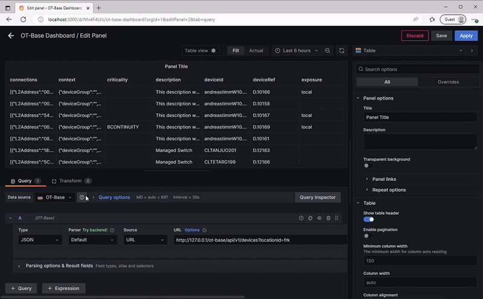
Task: Open the Guest profile button
Action: [452, 19]
